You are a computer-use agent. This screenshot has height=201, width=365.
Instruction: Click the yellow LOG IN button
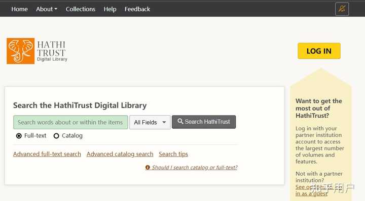[319, 51]
